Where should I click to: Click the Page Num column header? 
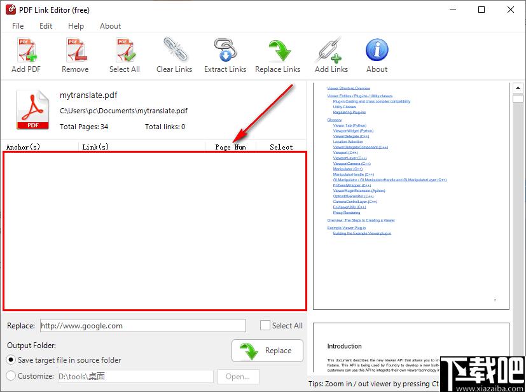coord(230,147)
